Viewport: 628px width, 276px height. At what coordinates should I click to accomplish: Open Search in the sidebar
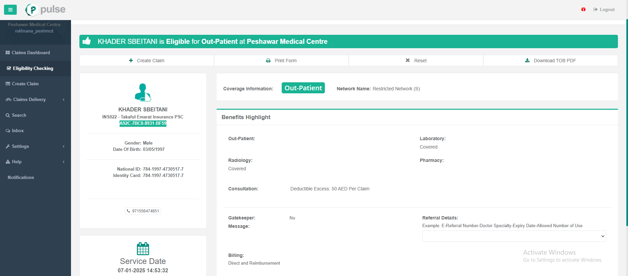19,115
